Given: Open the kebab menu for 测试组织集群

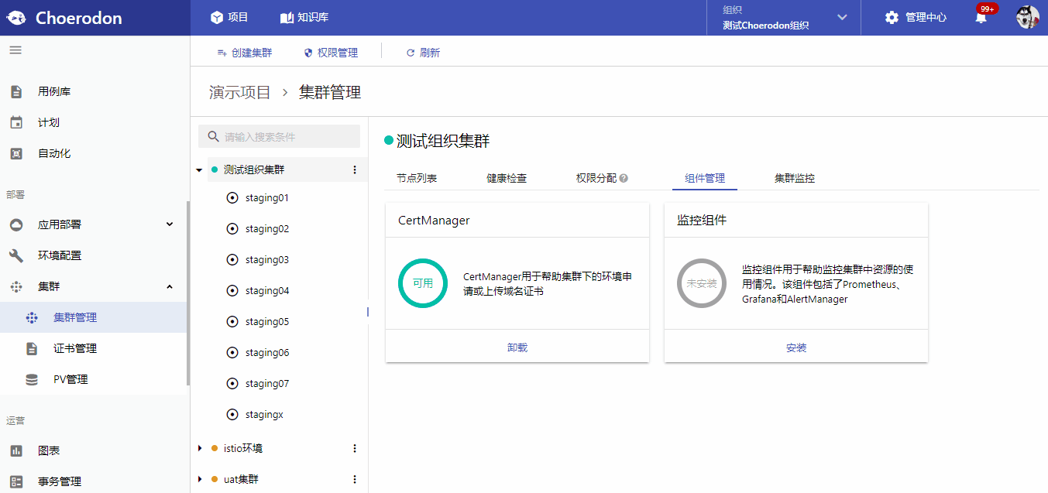Looking at the screenshot, I should point(355,169).
